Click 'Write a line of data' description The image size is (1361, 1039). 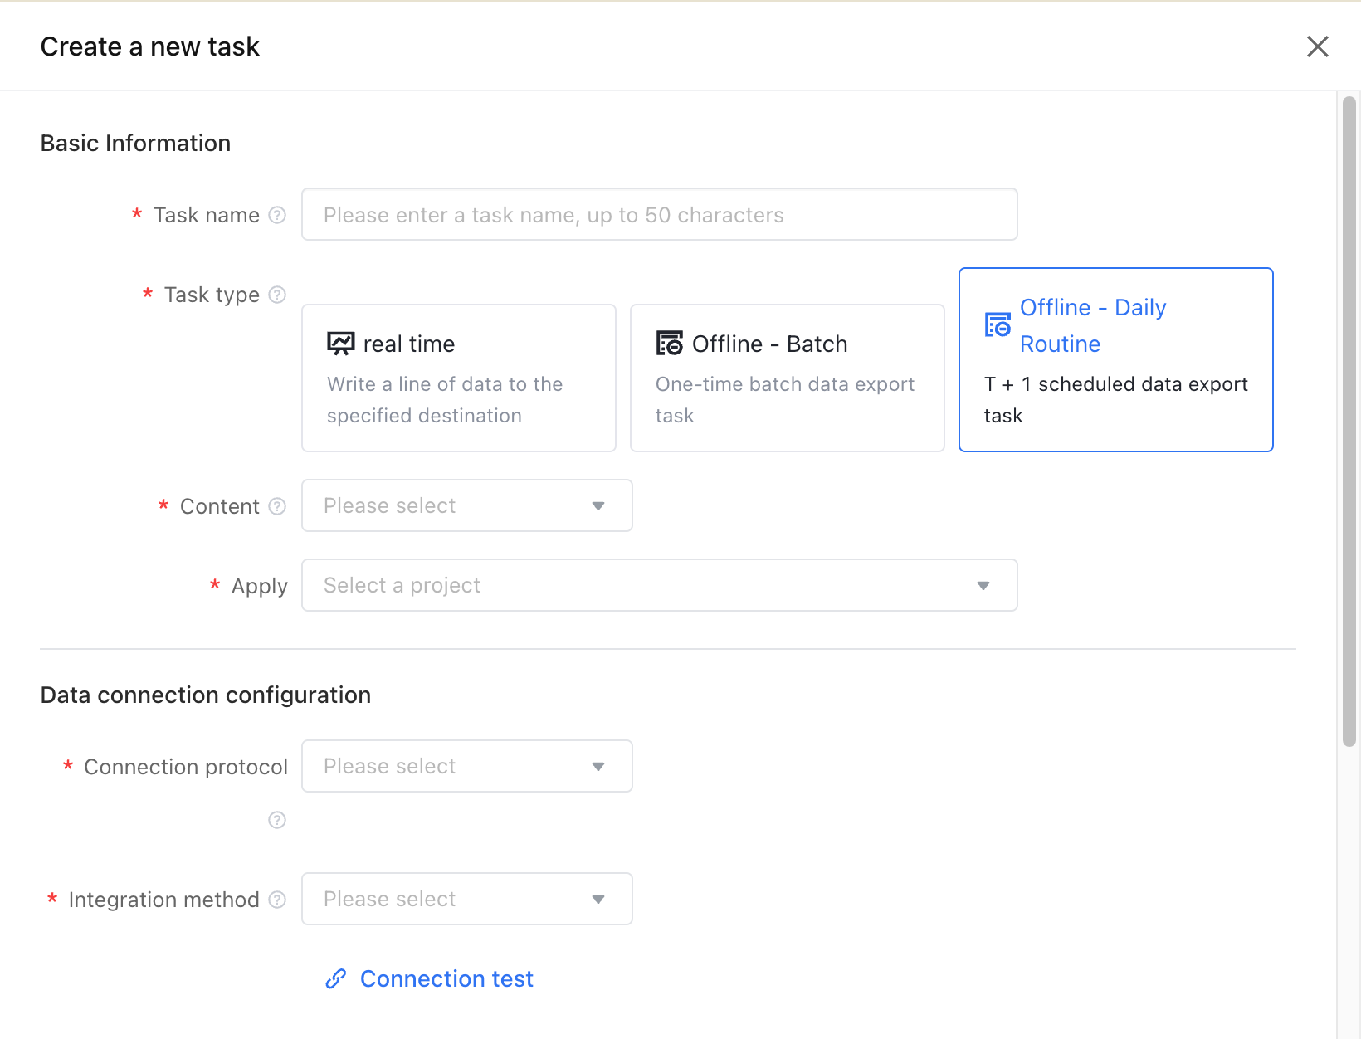tap(445, 400)
